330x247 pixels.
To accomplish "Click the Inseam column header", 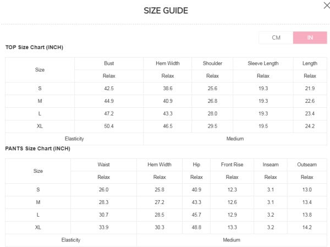I will click(x=271, y=164).
